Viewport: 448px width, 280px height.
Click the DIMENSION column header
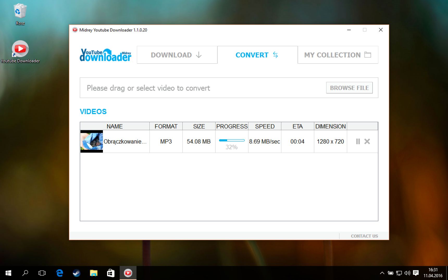tap(331, 126)
